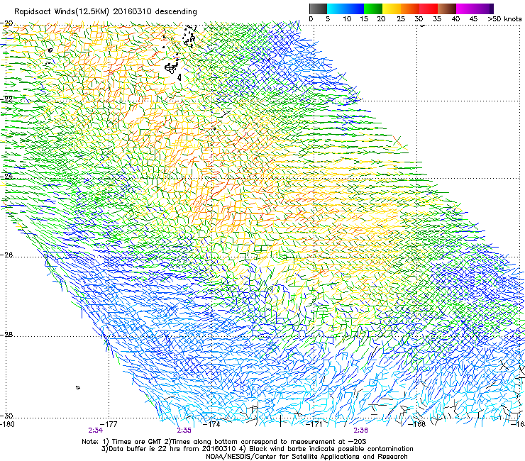
Task: Click the NOAA/NESDIS credit line
Action: 306,457
